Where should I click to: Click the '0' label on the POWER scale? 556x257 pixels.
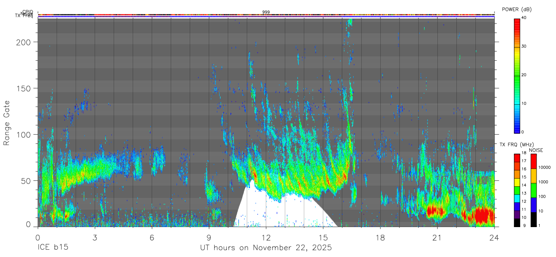coord(523,132)
